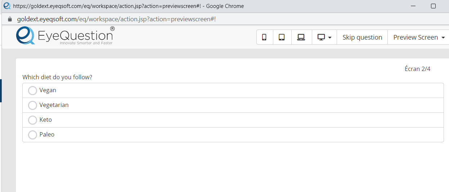Screen dimensions: 449x192
Task: Click the Écran 2/4 page indicator
Action: (417, 69)
